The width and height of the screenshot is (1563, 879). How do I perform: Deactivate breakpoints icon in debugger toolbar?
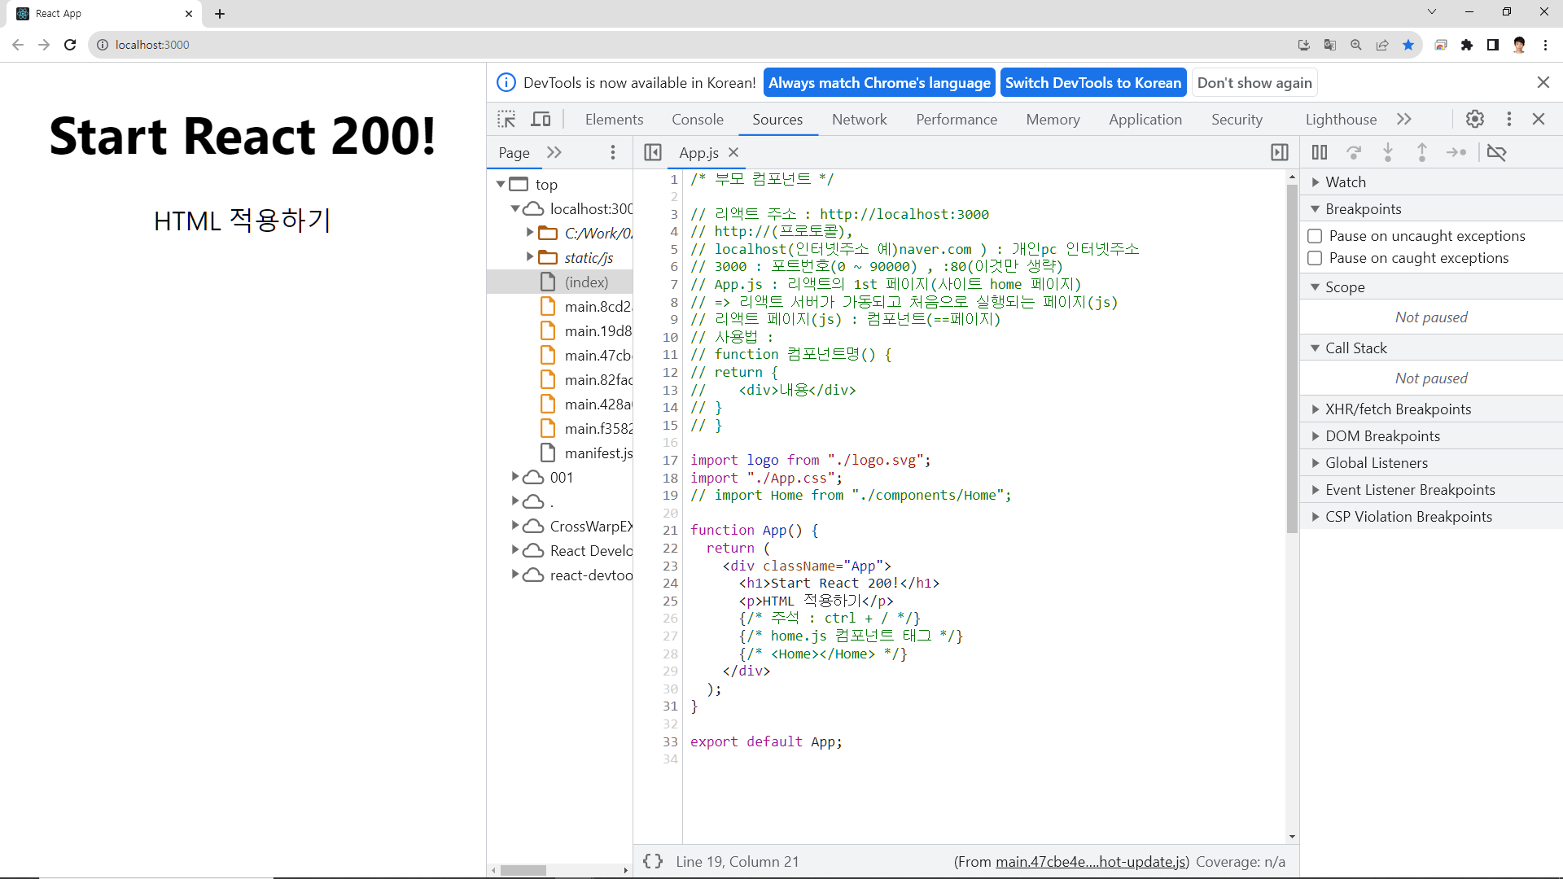1496,152
